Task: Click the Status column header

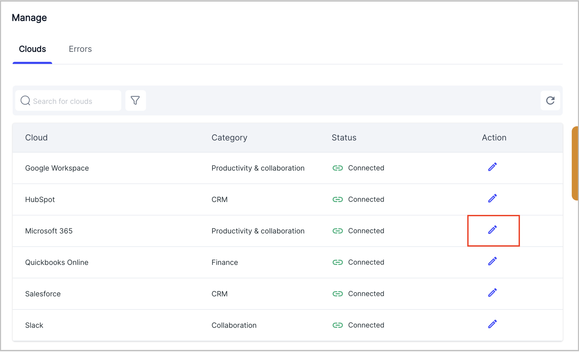Action: (344, 137)
